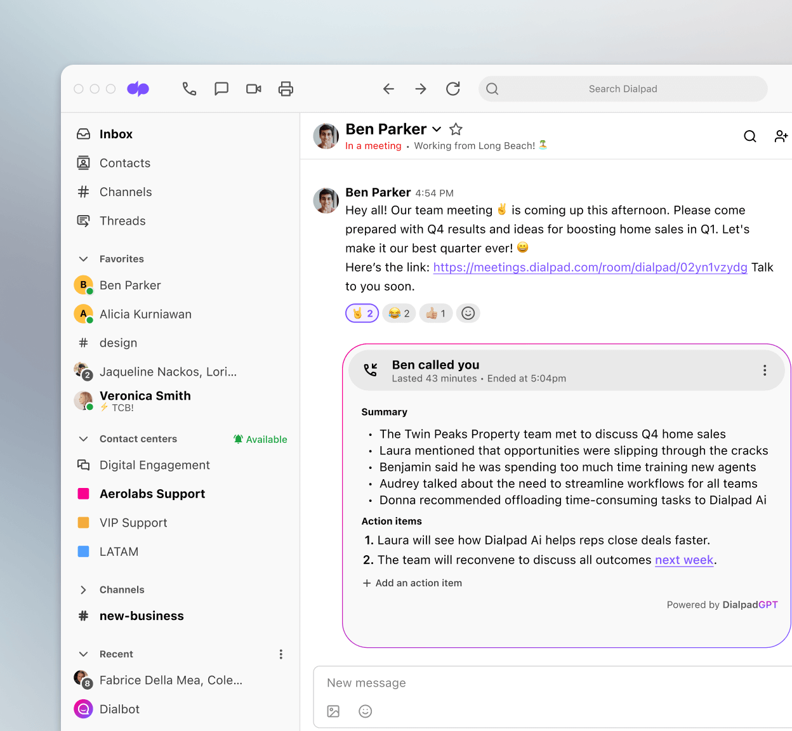
Task: Attach an image in the message composer
Action: [x=333, y=711]
